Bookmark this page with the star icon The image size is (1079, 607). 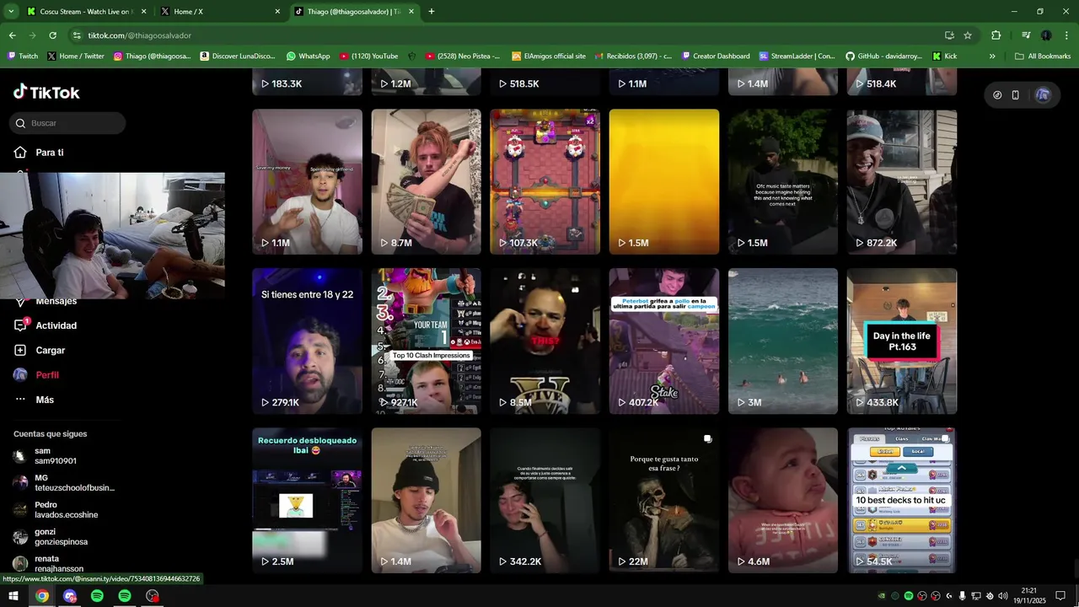pyautogui.click(x=968, y=35)
